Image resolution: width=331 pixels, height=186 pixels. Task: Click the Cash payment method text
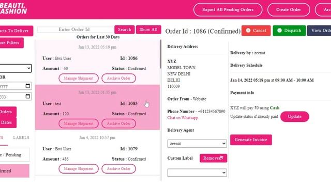275,108
